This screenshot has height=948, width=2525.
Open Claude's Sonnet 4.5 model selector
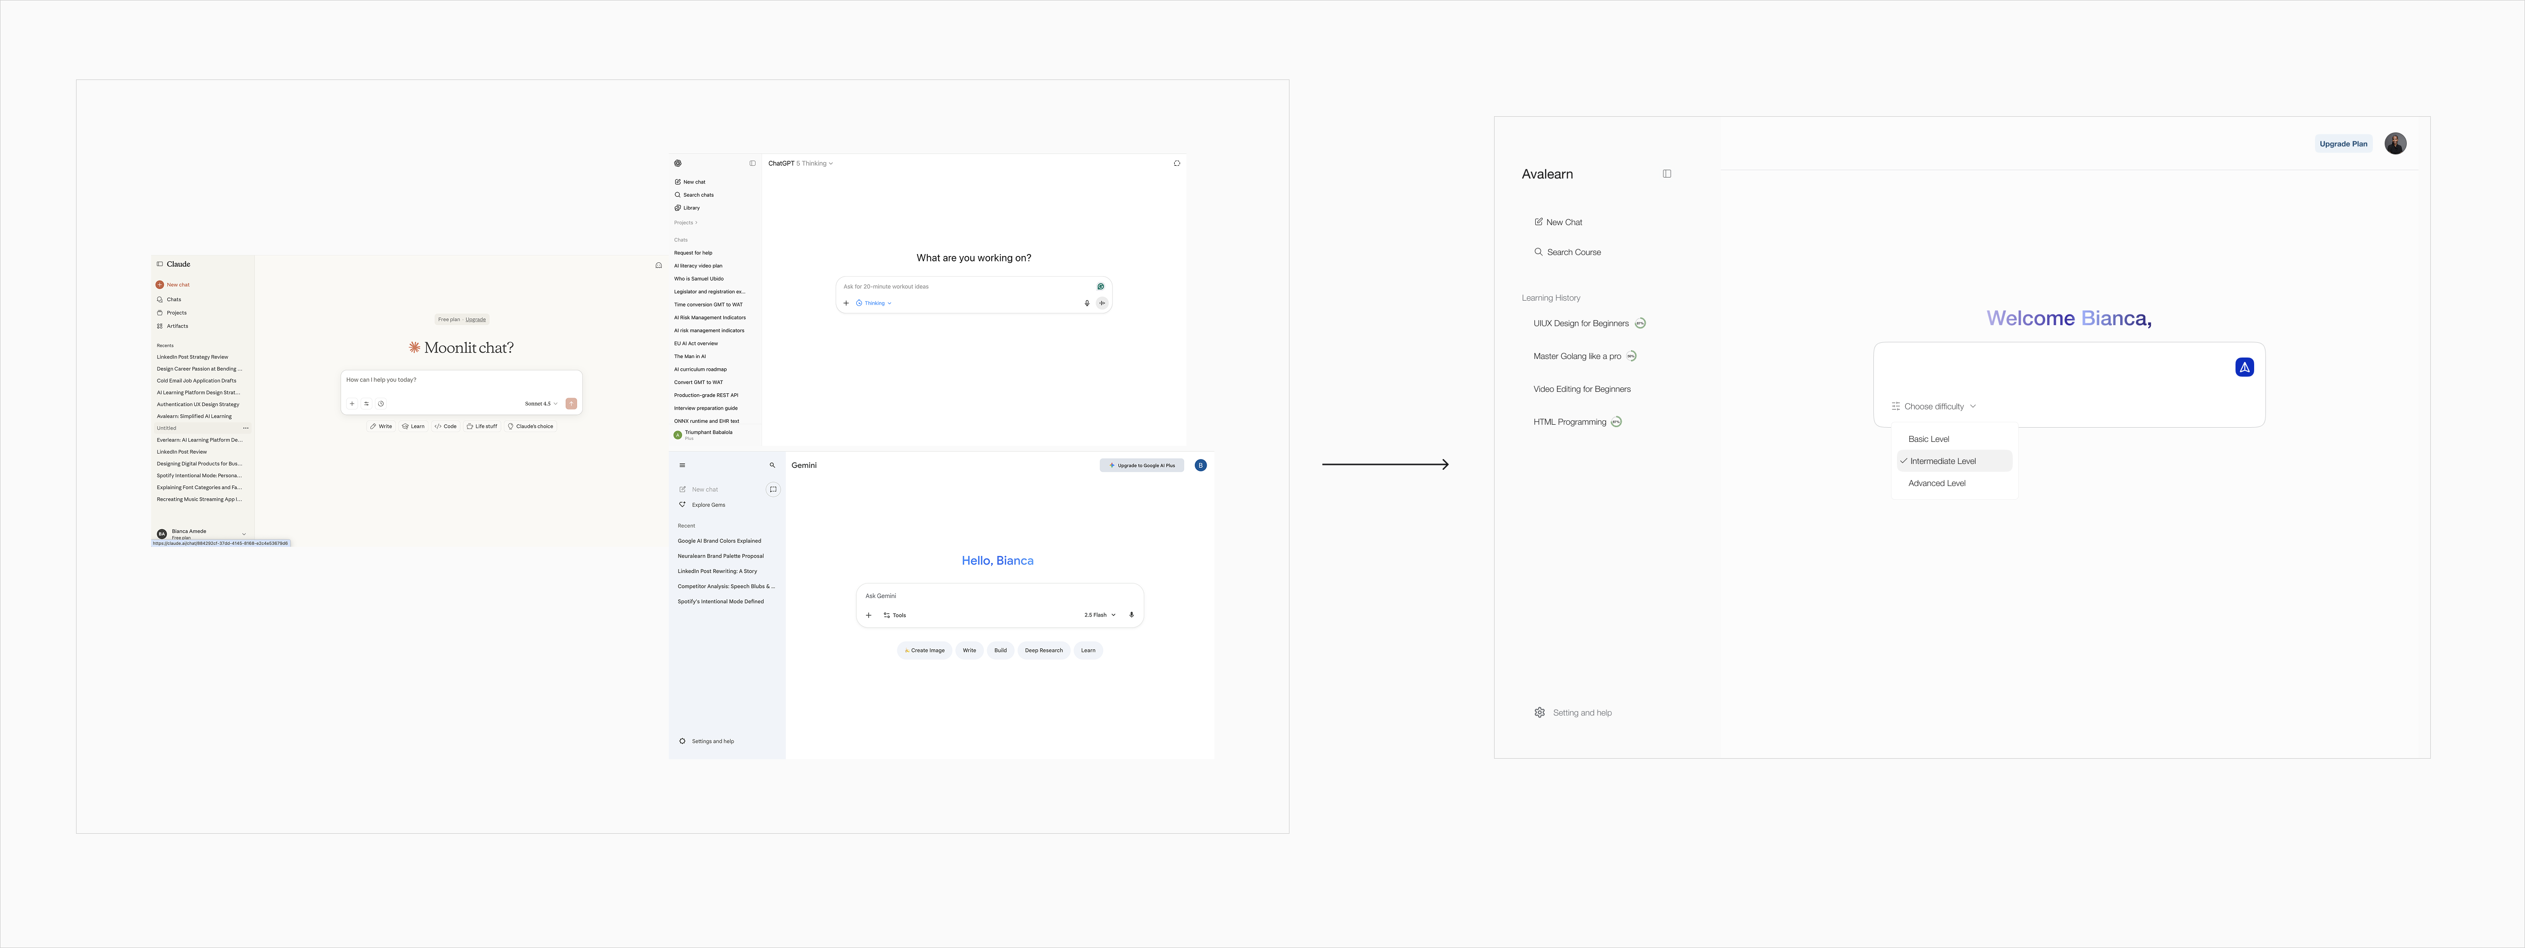[540, 404]
